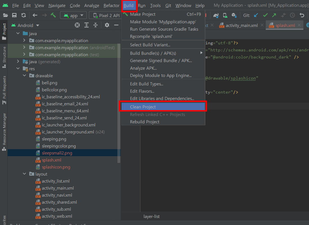The width and height of the screenshot is (309, 225).
Task: Open the app run configuration dropdown
Action: pyautogui.click(x=74, y=15)
